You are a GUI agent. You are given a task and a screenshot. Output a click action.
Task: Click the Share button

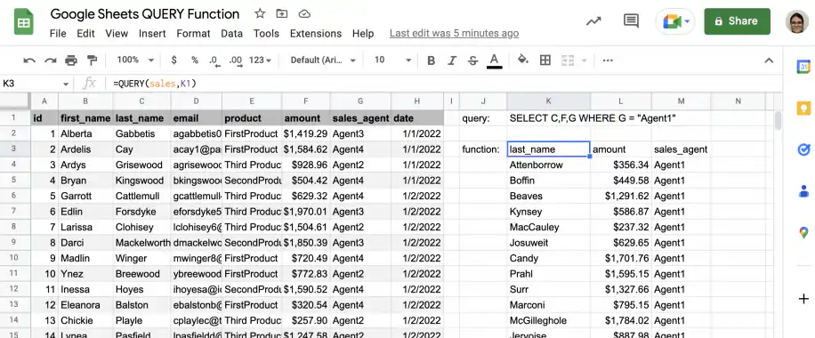[737, 21]
